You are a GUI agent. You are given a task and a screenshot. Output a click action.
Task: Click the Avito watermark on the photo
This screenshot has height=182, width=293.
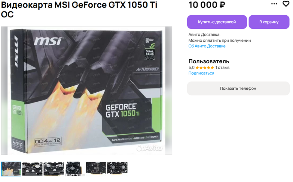click(149, 148)
